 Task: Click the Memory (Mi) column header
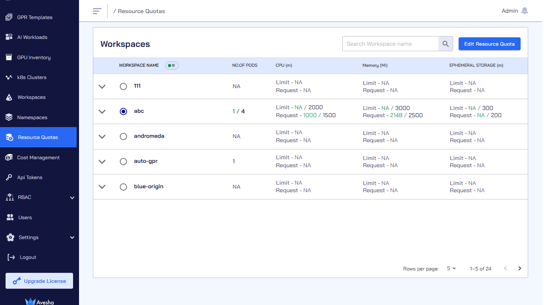[375, 65]
